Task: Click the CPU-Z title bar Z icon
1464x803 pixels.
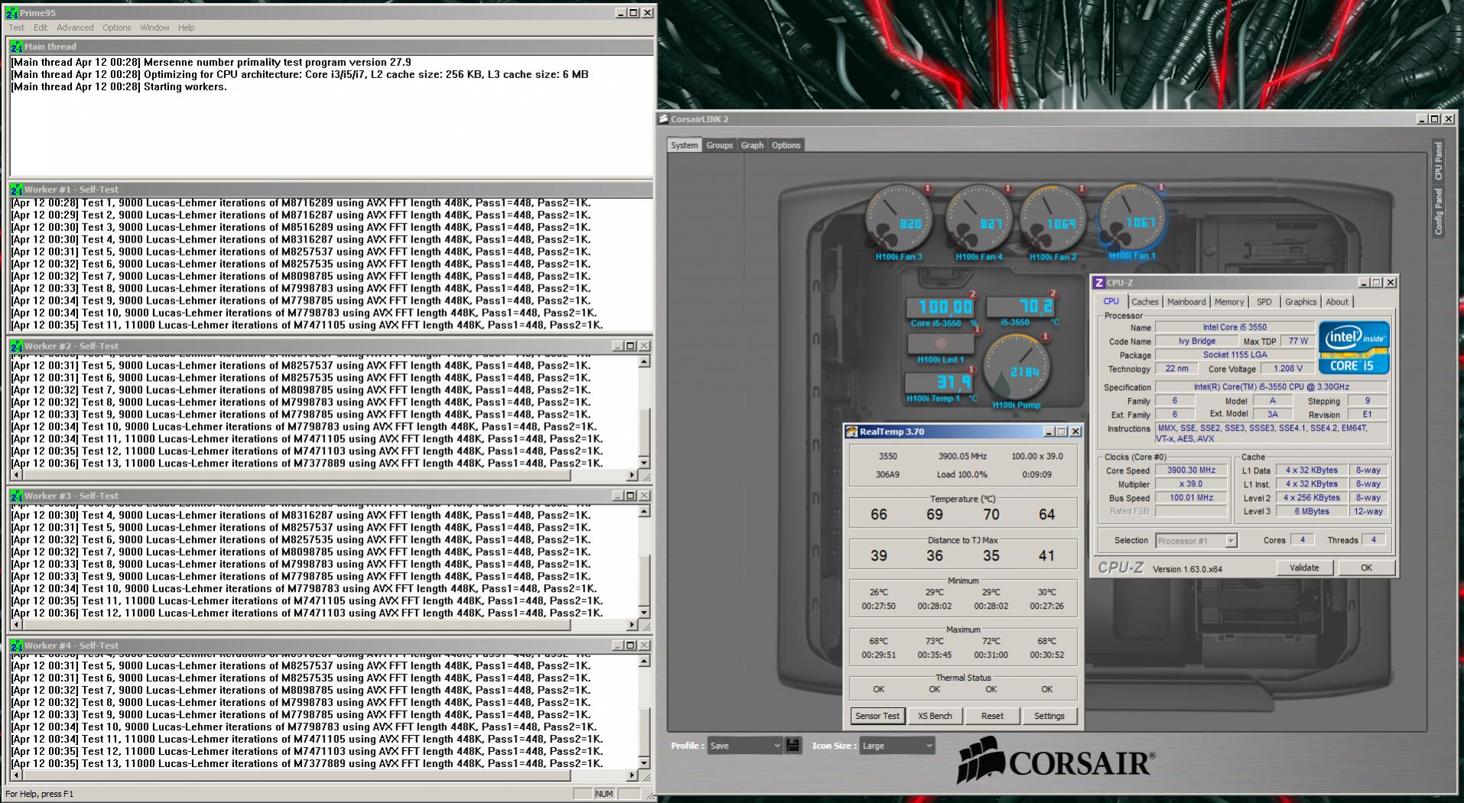Action: pyautogui.click(x=1099, y=283)
